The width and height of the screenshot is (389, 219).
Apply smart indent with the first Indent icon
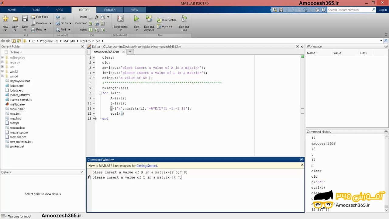tap(91, 30)
